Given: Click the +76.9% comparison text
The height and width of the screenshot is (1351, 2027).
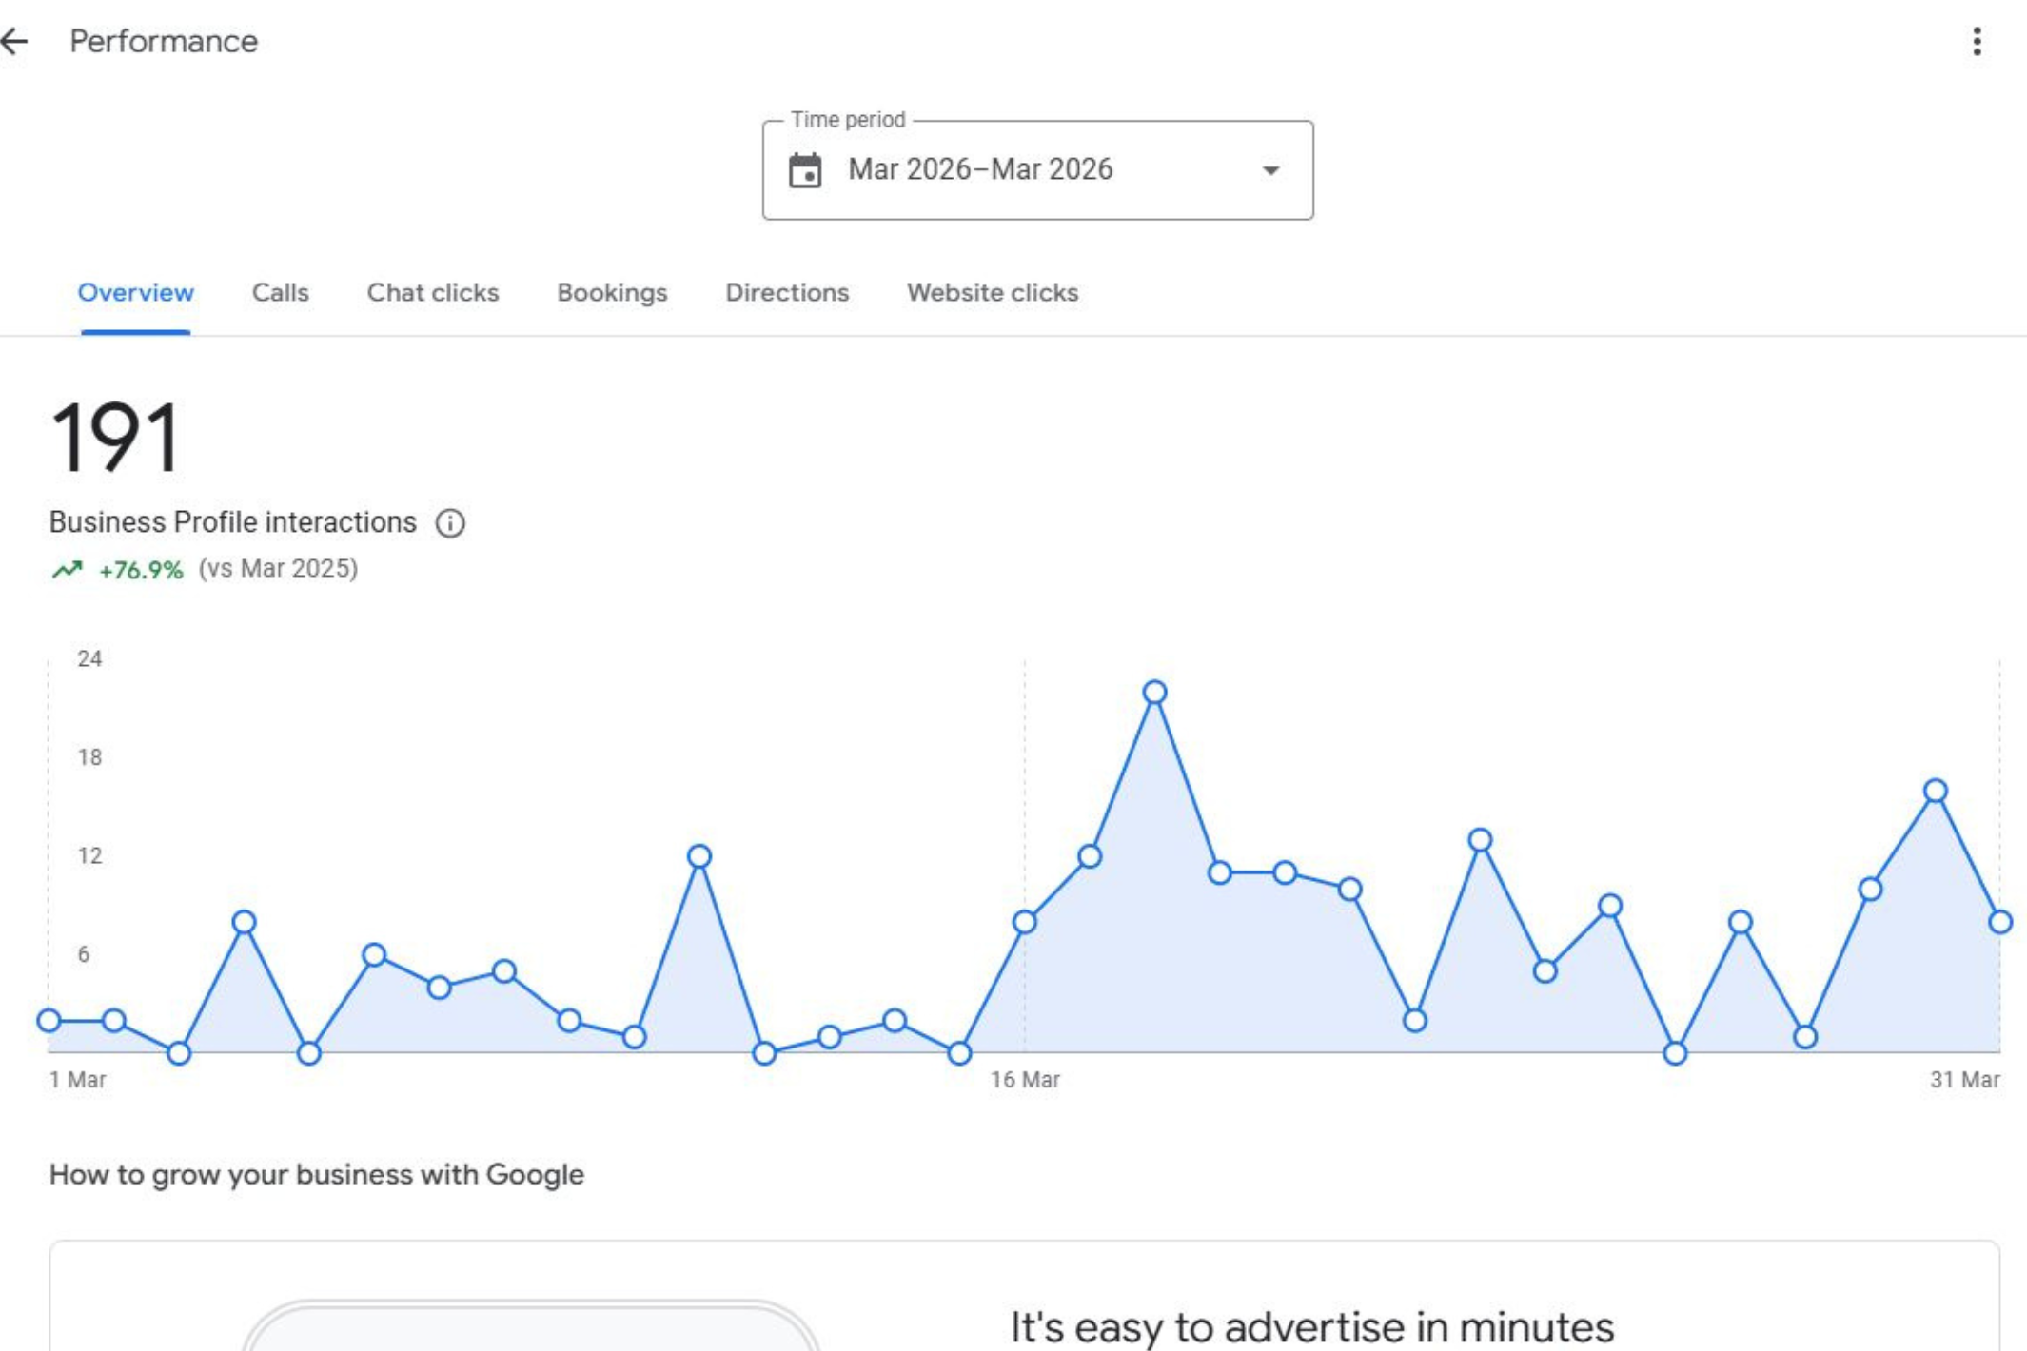Looking at the screenshot, I should click(141, 570).
